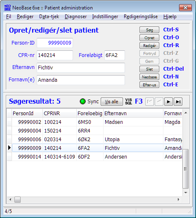Viewport: 196px width, 218px height.
Task: Click the NeoBase app icon in title bar
Action: point(7,8)
